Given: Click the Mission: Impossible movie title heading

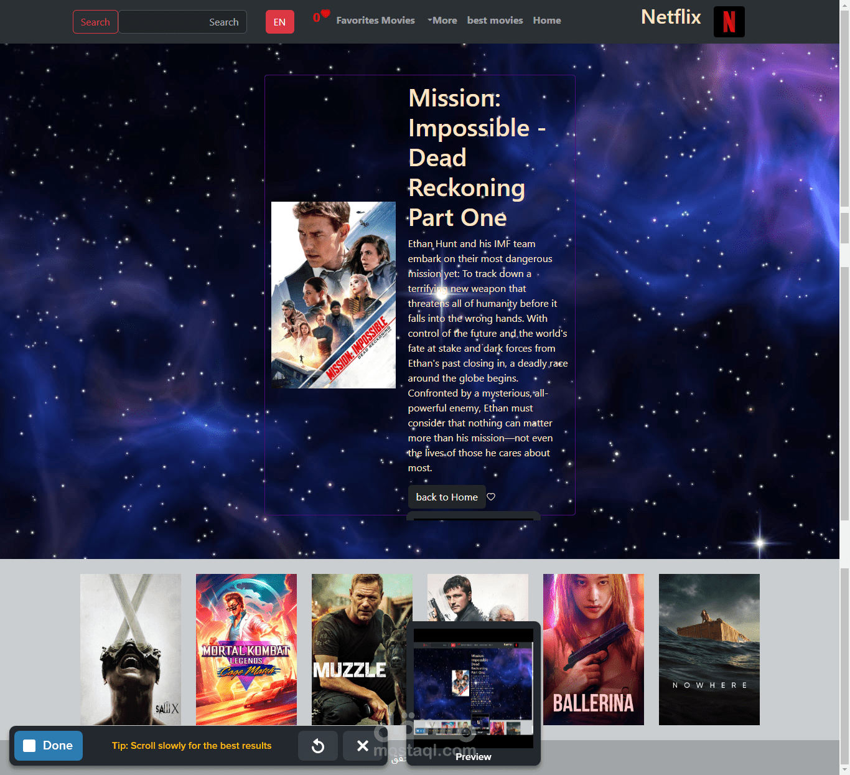Looking at the screenshot, I should click(x=477, y=157).
